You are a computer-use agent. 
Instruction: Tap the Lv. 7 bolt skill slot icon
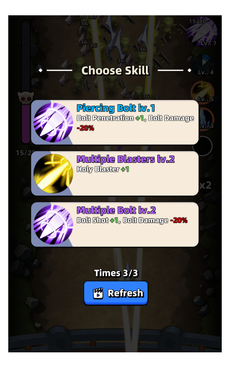click(201, 32)
